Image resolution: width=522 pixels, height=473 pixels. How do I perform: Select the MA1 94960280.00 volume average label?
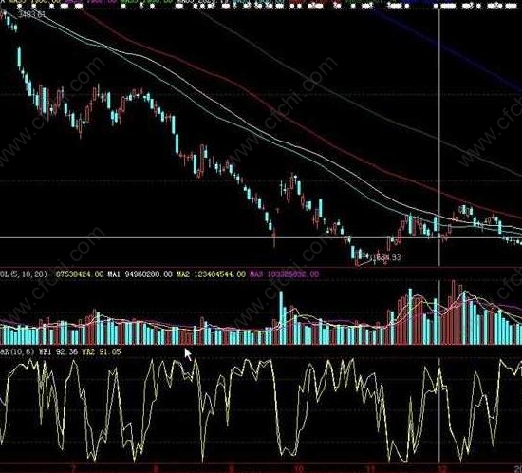[x=140, y=274]
